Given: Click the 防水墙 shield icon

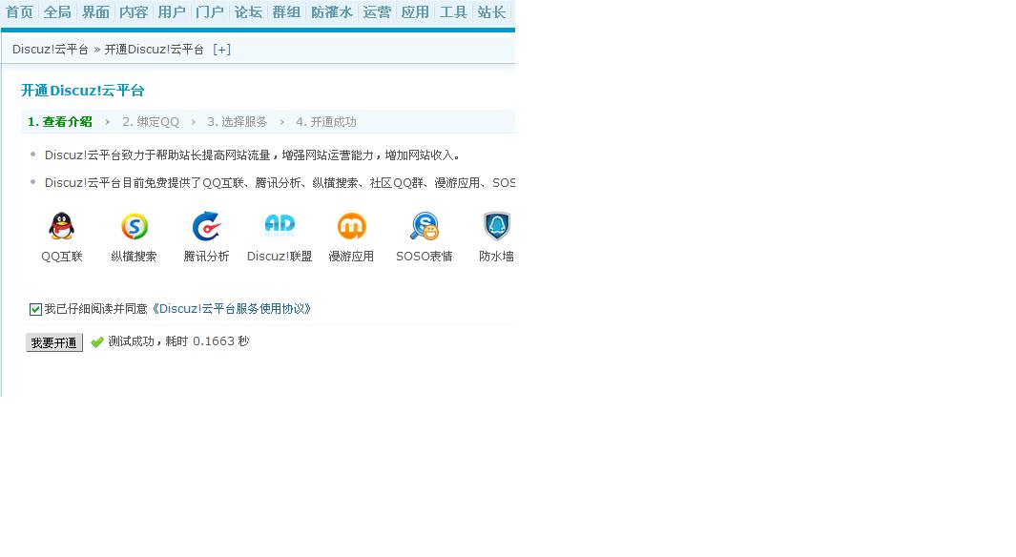Looking at the screenshot, I should 497,226.
